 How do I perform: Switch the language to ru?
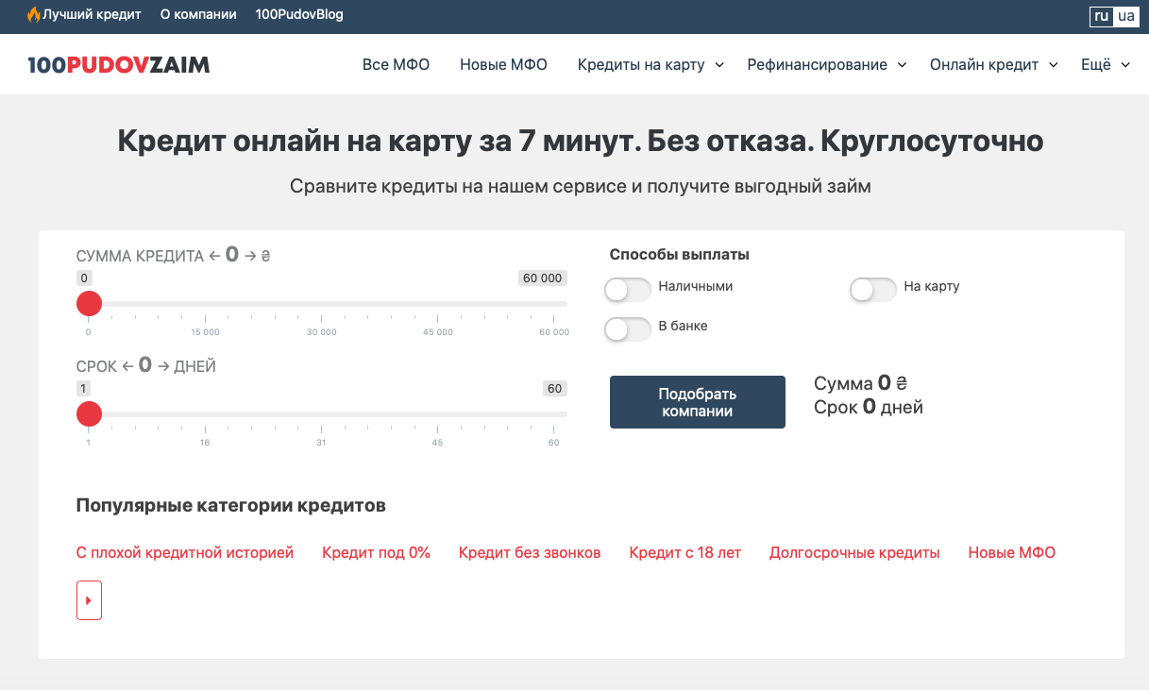coord(1102,16)
